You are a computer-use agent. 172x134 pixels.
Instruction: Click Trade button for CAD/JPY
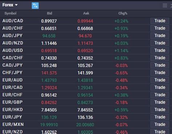pyautogui.click(x=160, y=65)
